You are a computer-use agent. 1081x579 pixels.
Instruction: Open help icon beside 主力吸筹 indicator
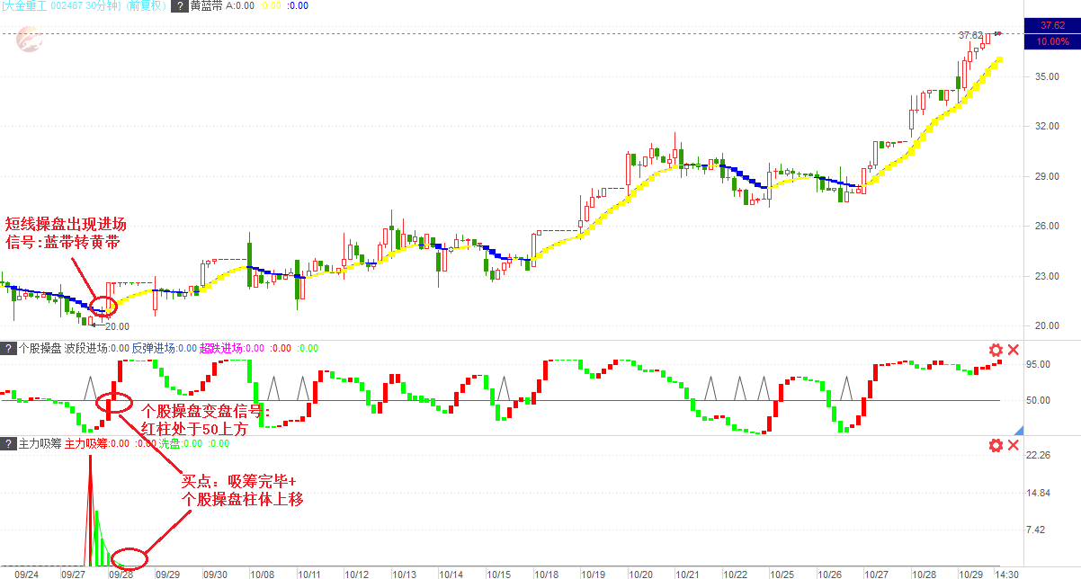coord(8,443)
